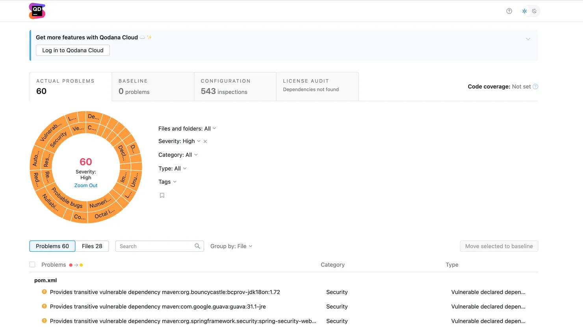
Task: Select the Probable bugs chart segment
Action: coord(67,198)
